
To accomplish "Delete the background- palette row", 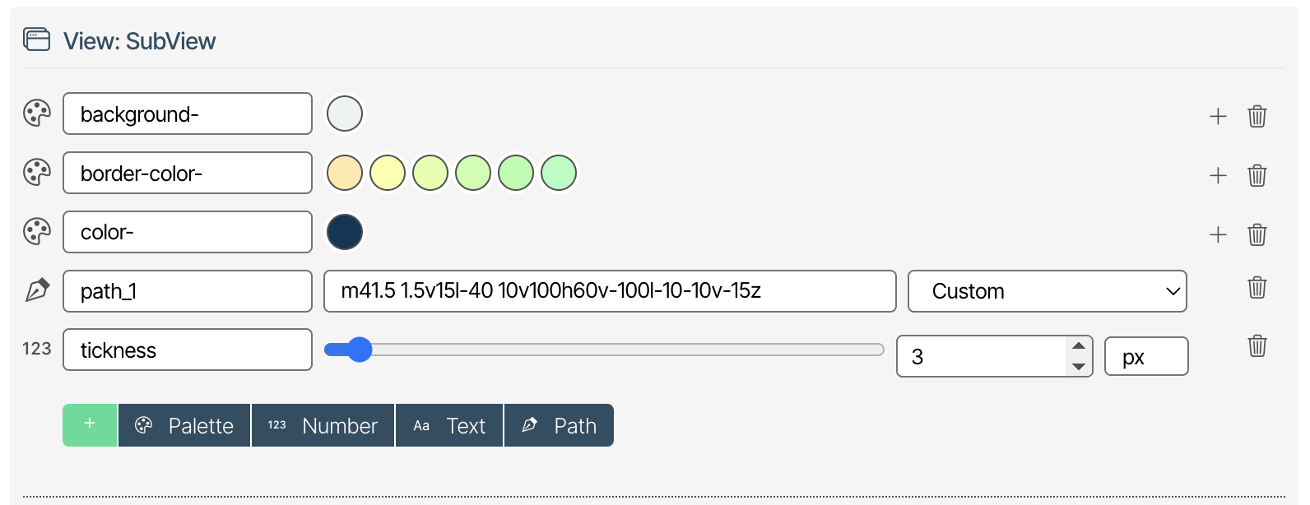I will 1257,116.
